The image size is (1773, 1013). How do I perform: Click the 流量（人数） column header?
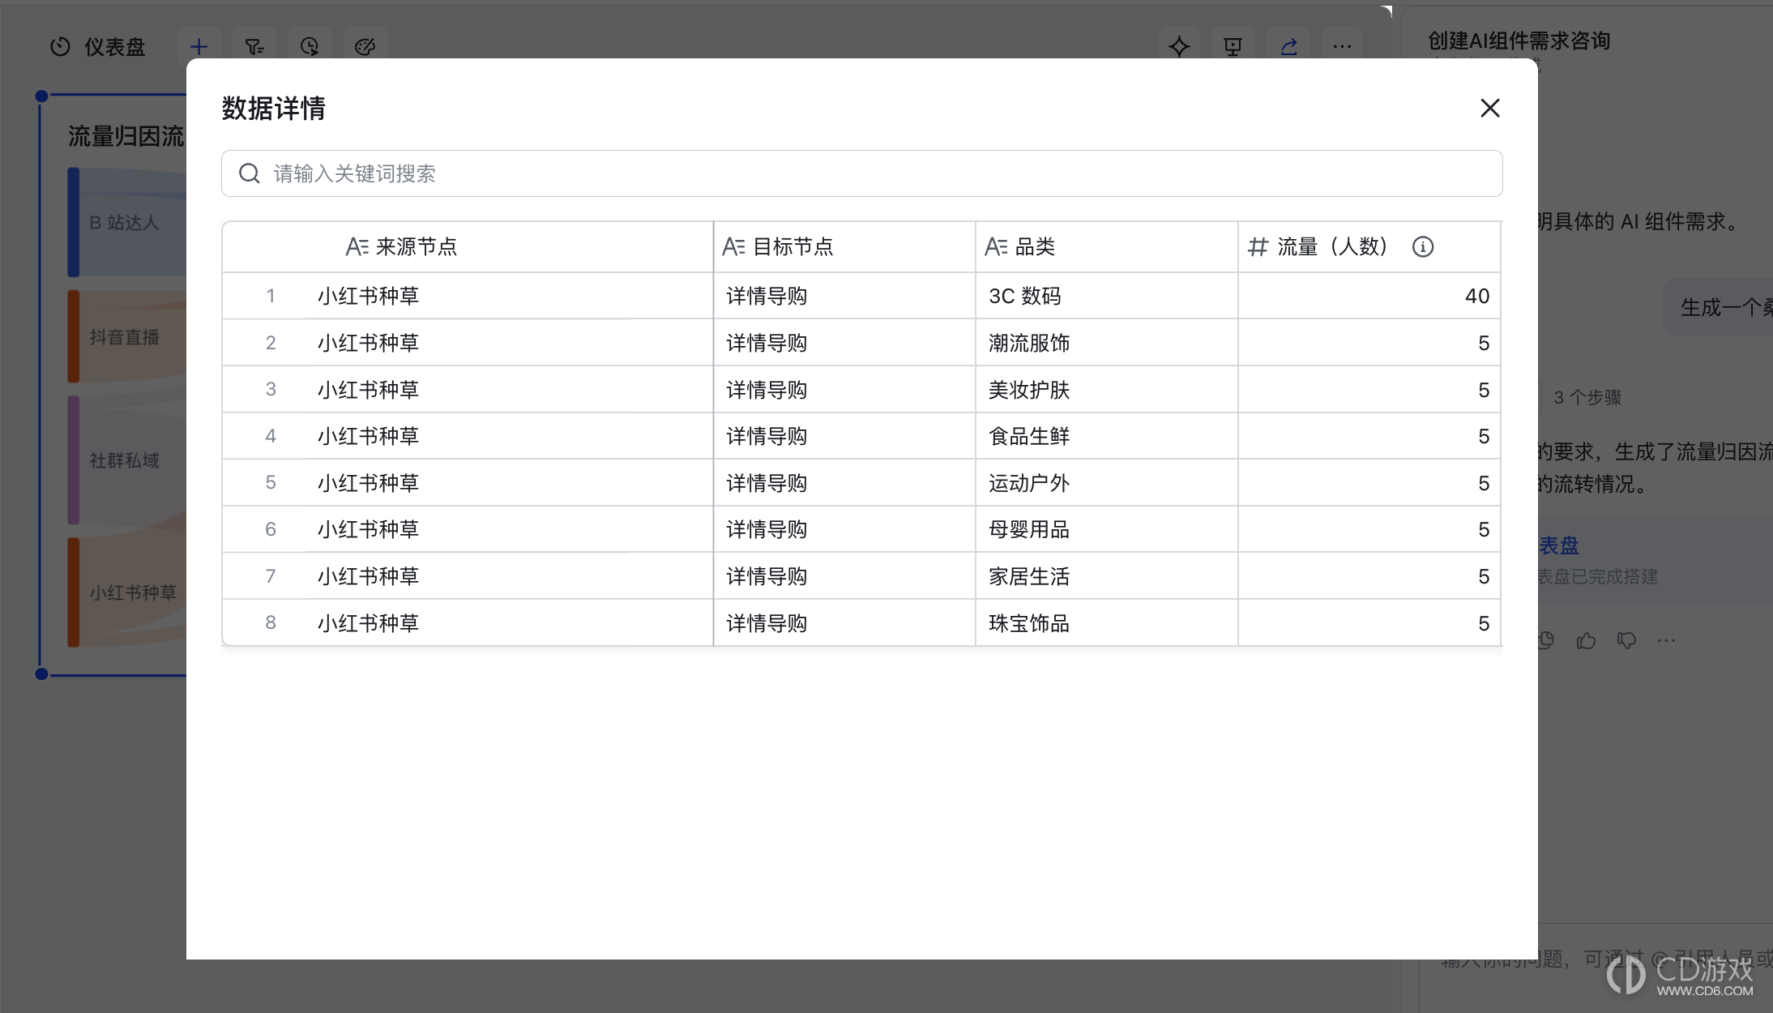[1369, 246]
